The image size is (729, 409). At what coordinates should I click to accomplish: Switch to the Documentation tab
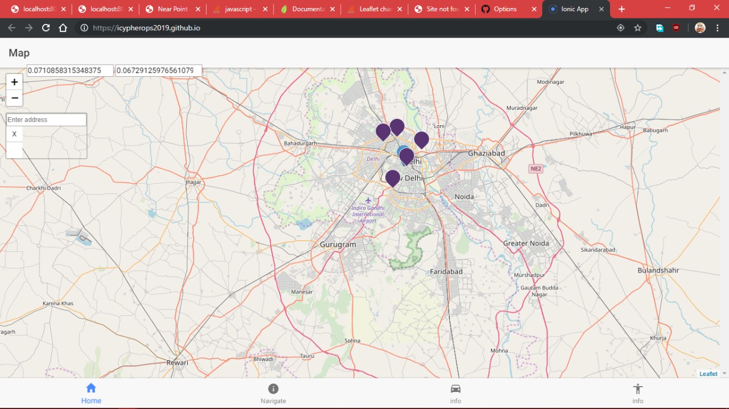(x=308, y=9)
